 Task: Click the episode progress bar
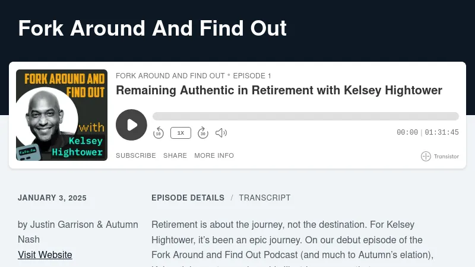tap(305, 116)
